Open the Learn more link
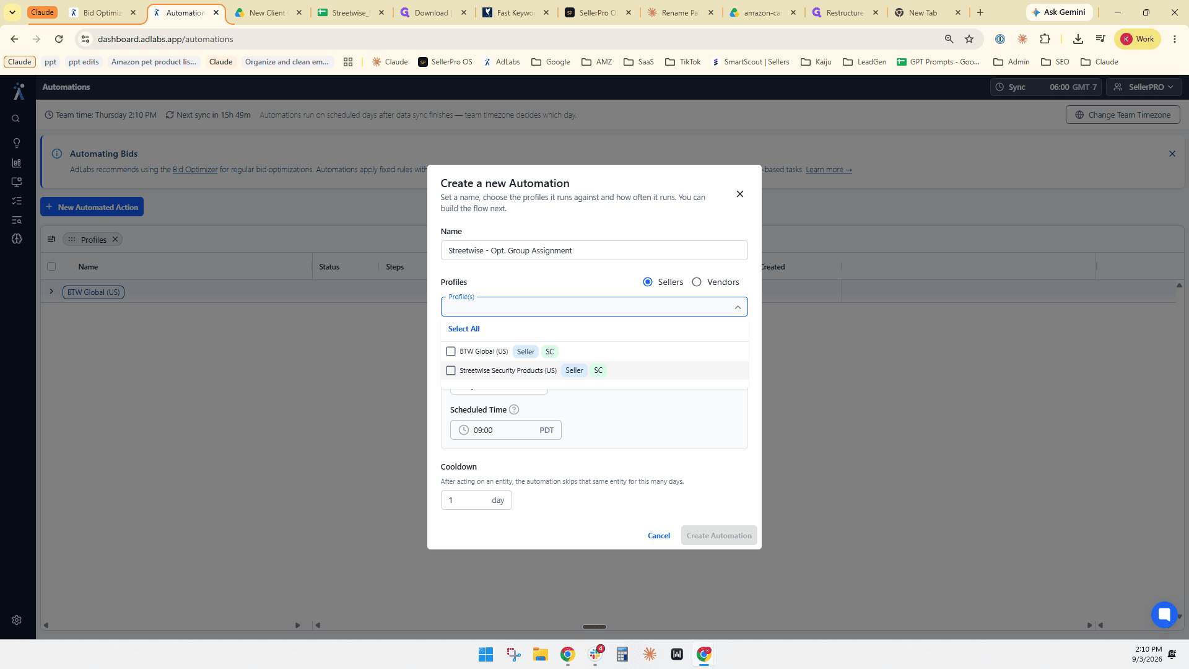Image resolution: width=1189 pixels, height=669 pixels. coord(829,170)
